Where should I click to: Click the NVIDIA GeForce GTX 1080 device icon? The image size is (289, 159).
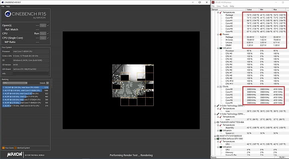click(x=218, y=139)
